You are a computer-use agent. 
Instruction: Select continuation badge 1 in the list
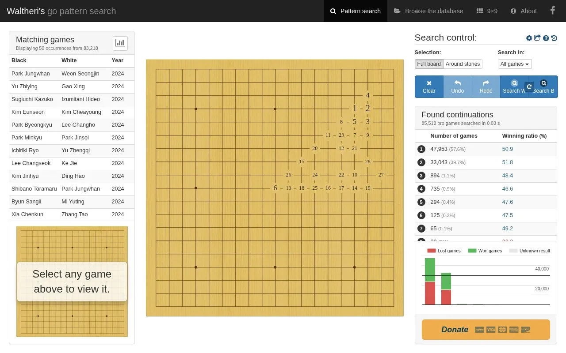(421, 149)
